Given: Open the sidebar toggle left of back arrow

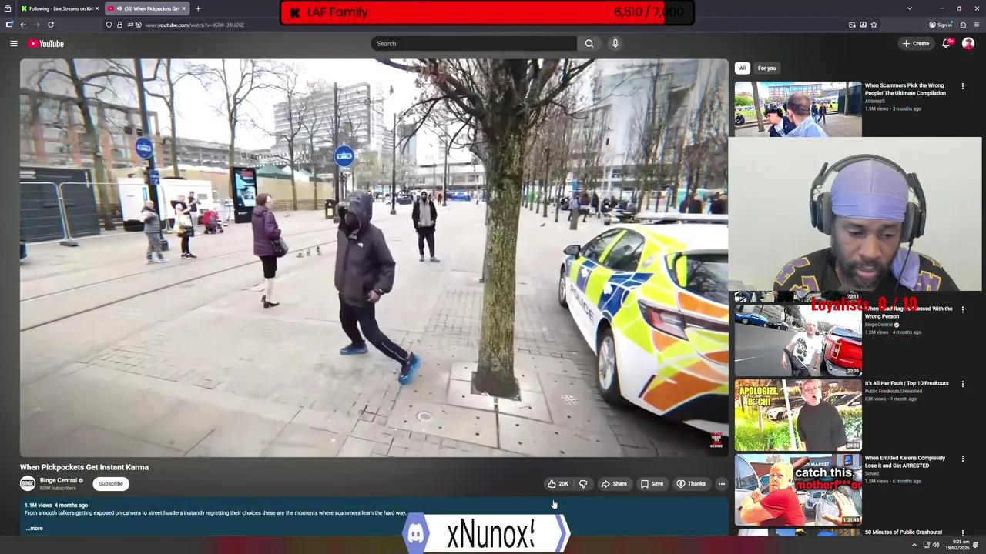Looking at the screenshot, I should click(x=9, y=25).
